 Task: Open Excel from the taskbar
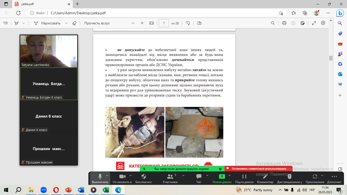point(106,190)
